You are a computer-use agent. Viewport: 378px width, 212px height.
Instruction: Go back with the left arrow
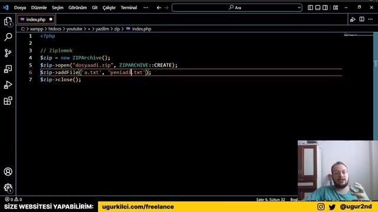159,8
